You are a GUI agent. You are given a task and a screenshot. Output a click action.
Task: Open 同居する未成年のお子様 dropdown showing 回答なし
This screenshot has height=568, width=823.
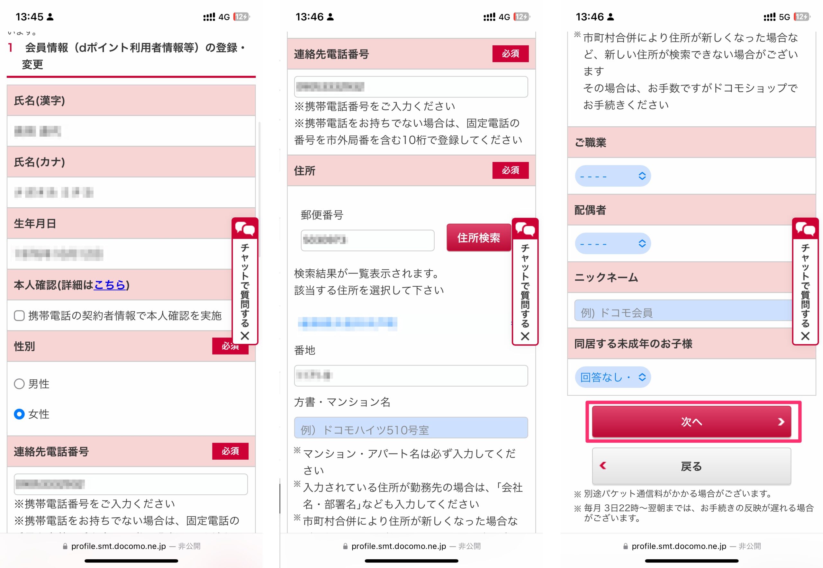pos(613,377)
